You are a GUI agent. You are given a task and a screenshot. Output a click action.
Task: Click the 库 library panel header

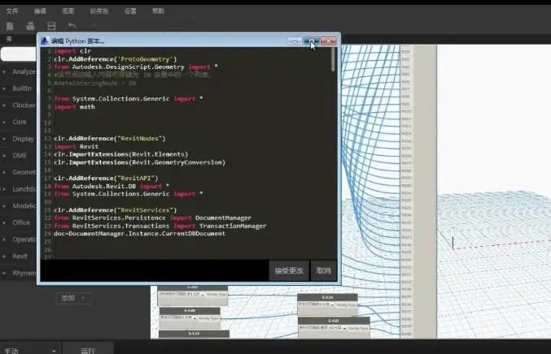pyautogui.click(x=9, y=39)
